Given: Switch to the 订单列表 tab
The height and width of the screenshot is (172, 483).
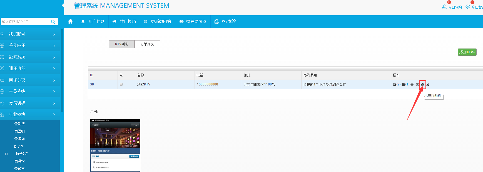Looking at the screenshot, I should click(147, 44).
